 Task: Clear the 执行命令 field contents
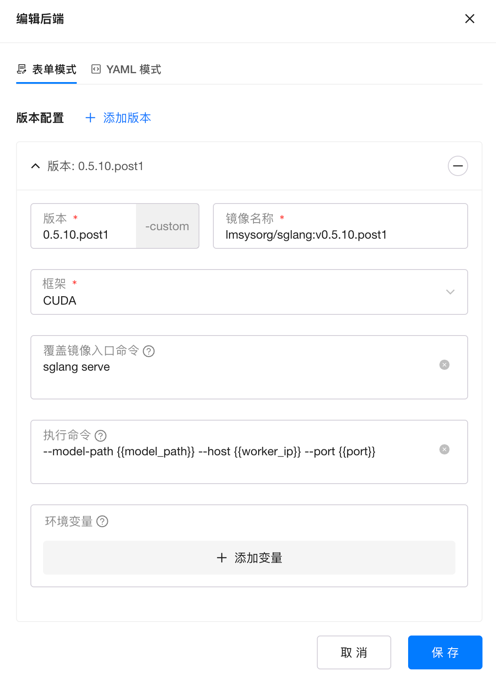[444, 449]
